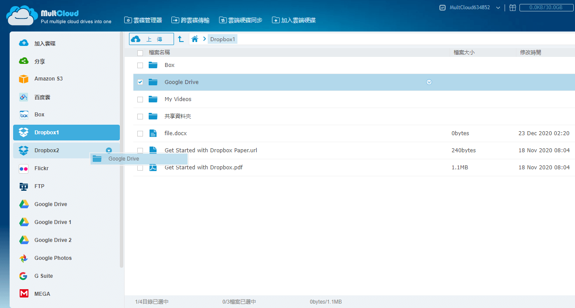Image resolution: width=575 pixels, height=308 pixels.
Task: Check the 共享資料夾 checkbox
Action: (140, 116)
